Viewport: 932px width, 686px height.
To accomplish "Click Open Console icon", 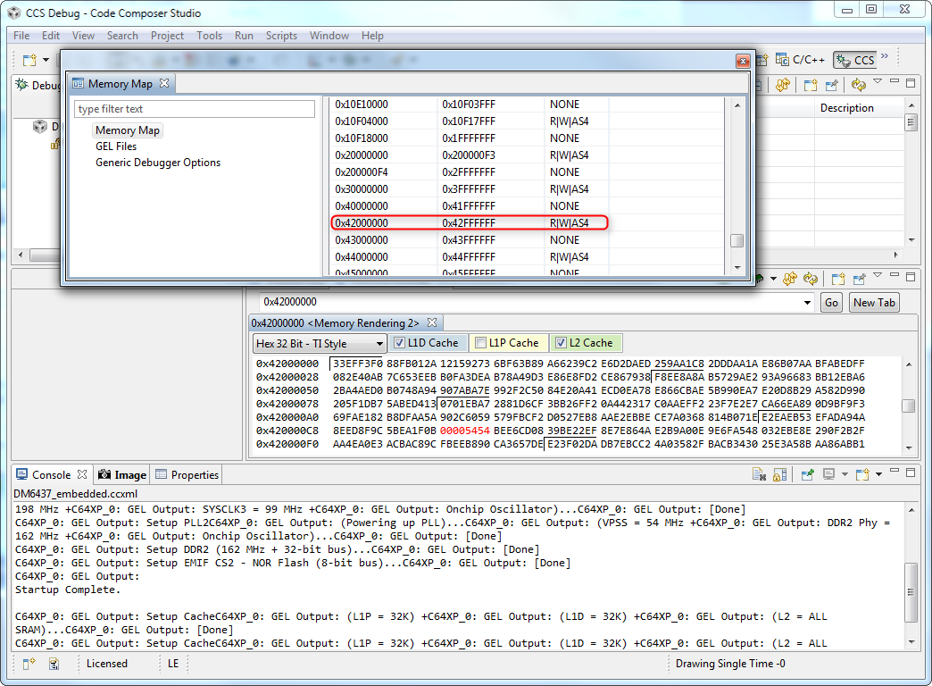I will (x=861, y=474).
